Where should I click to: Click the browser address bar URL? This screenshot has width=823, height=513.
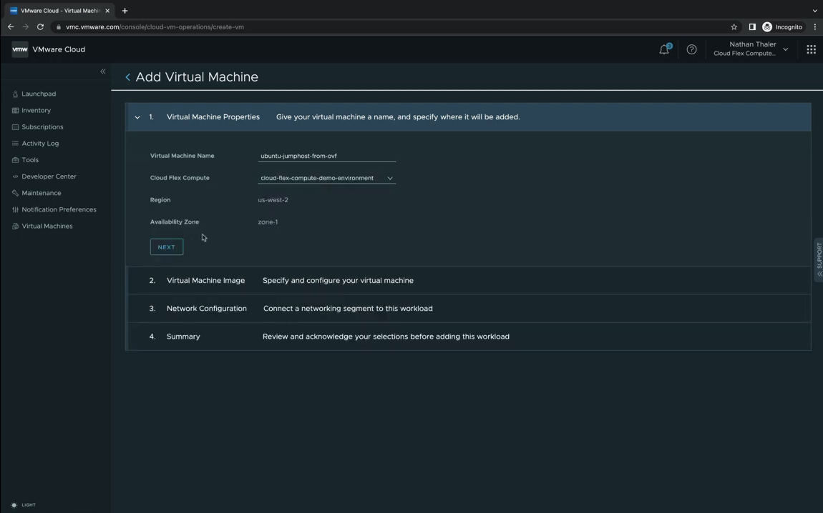point(155,26)
